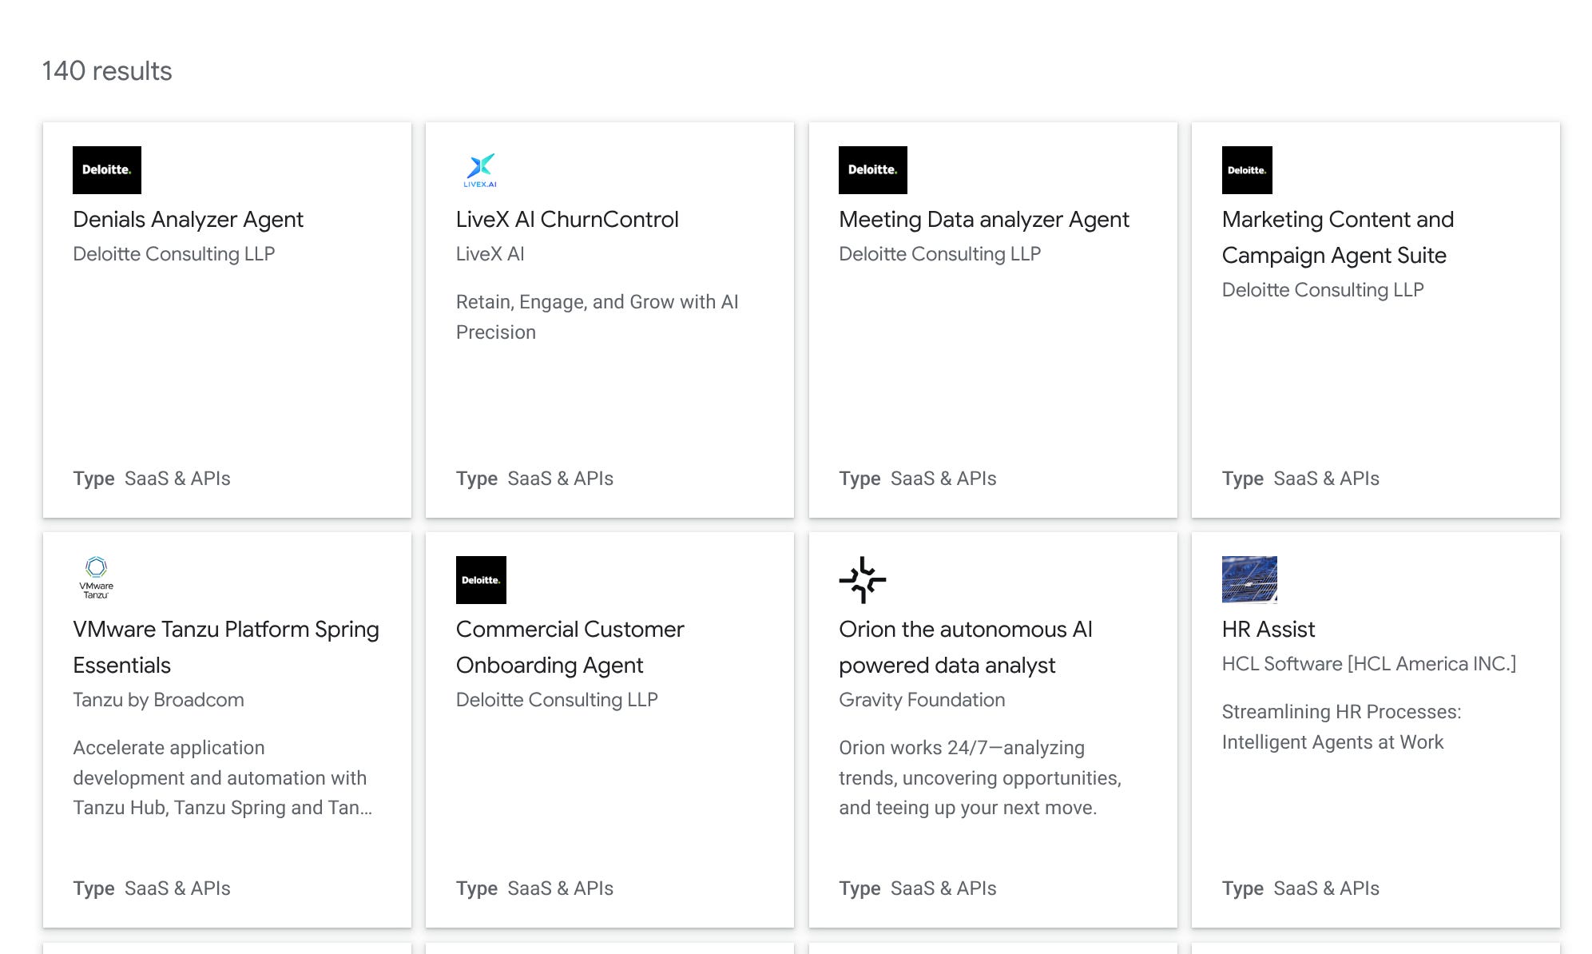
Task: Click 'Type SaaS & APIs' on Commercial Customer Onboarding card
Action: [534, 888]
